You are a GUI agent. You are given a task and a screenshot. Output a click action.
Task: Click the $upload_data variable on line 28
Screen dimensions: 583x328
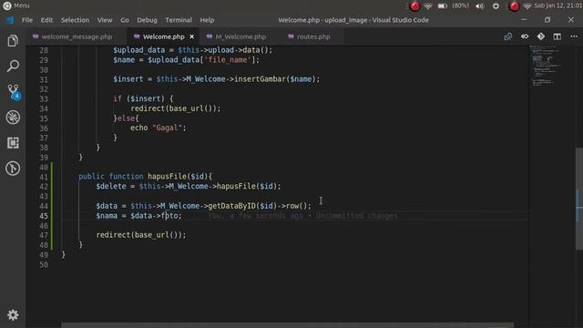(x=139, y=50)
